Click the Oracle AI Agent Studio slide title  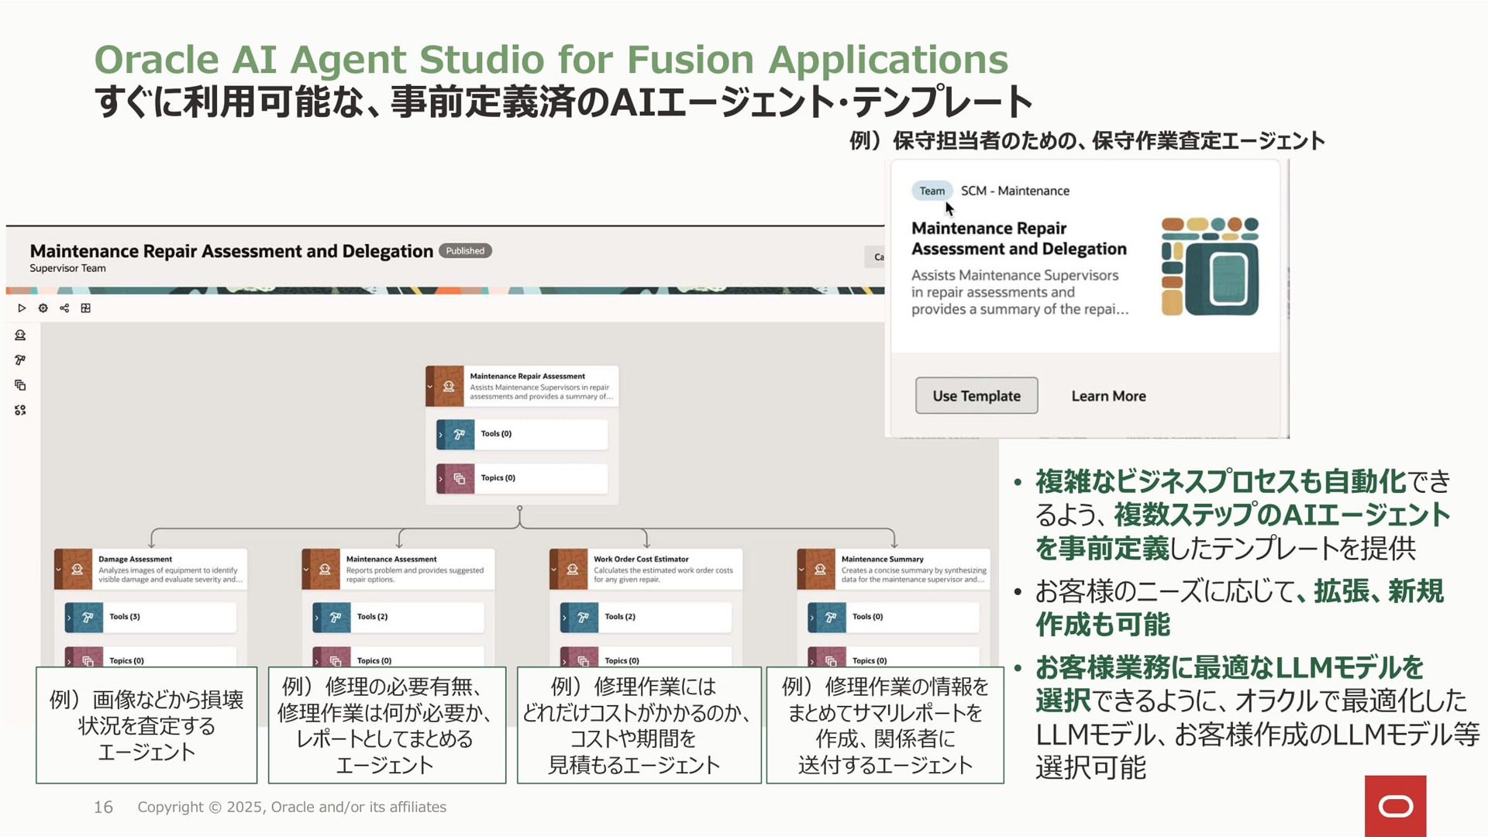pos(551,59)
